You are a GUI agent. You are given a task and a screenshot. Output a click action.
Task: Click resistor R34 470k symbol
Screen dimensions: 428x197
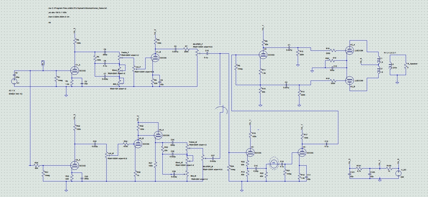click(x=125, y=144)
